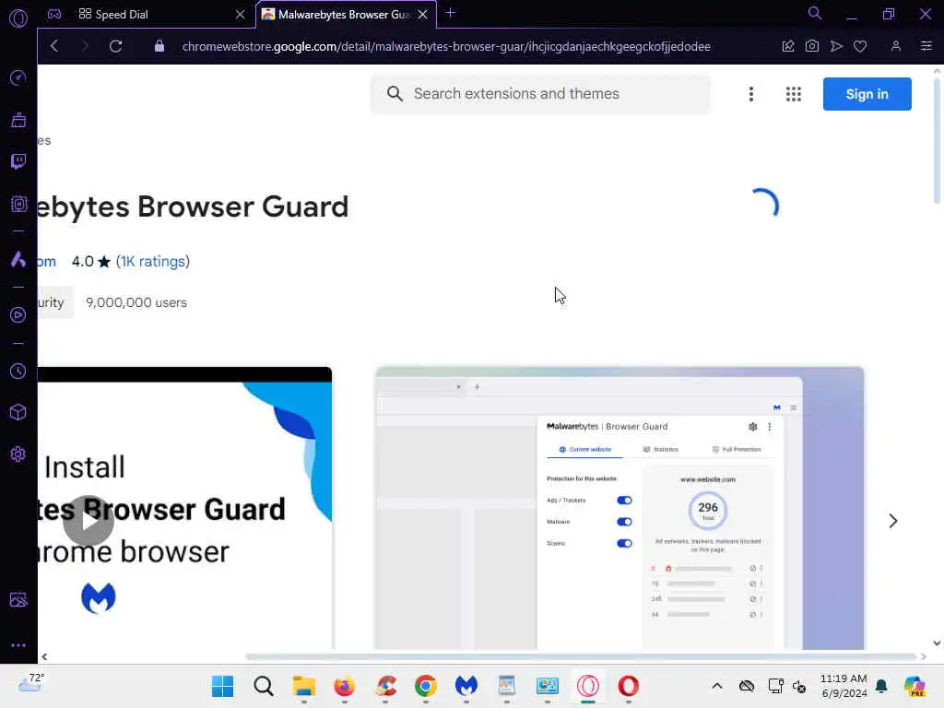Screen dimensions: 944x708
Task: Take a snapshot with camera icon
Action: click(811, 46)
